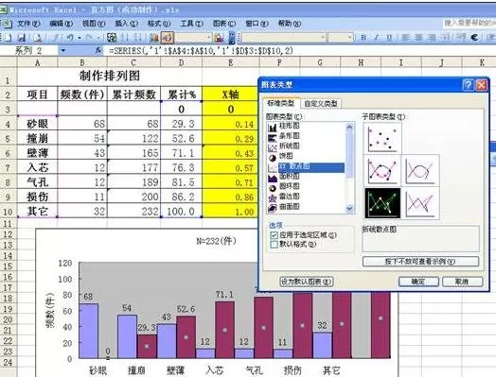Open the 图表 (Chart) menu
The image size is (496, 377).
pyautogui.click(x=224, y=24)
